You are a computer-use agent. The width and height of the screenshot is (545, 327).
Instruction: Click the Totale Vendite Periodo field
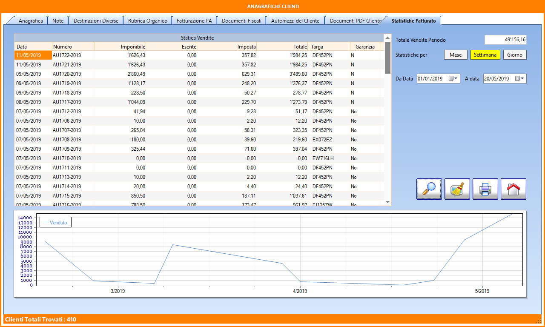(505, 40)
